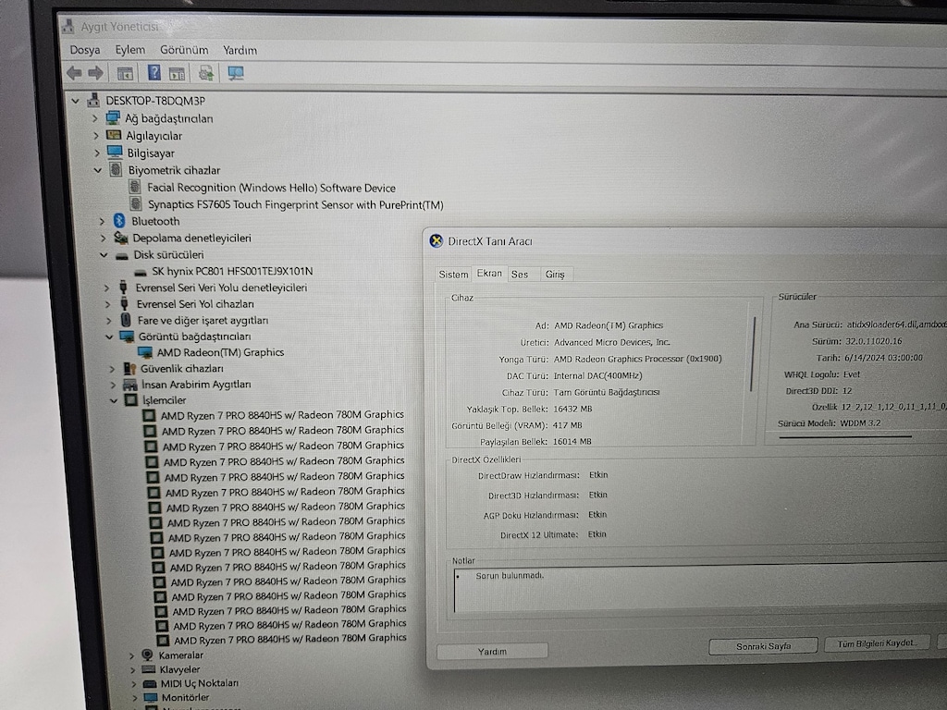Select the MIDI Uç Noktaları item
The height and width of the screenshot is (710, 947).
[200, 683]
